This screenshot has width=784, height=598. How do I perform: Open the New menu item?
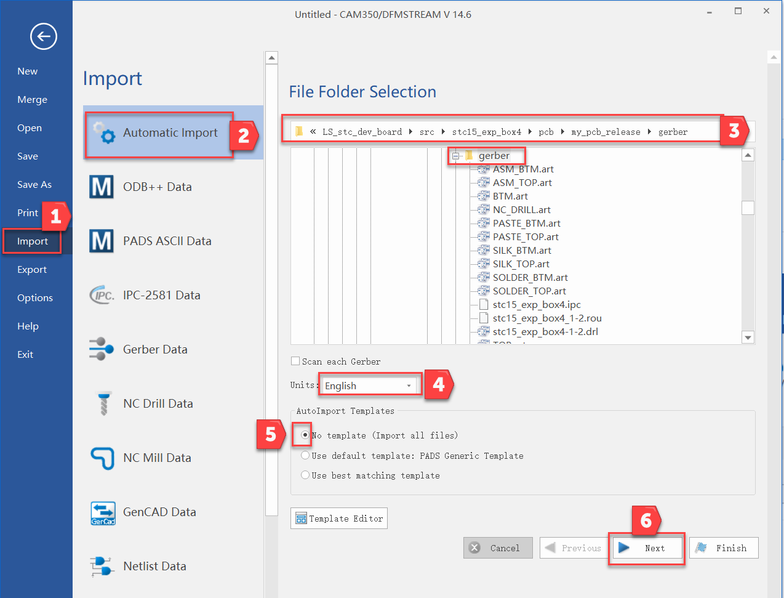pyautogui.click(x=28, y=71)
